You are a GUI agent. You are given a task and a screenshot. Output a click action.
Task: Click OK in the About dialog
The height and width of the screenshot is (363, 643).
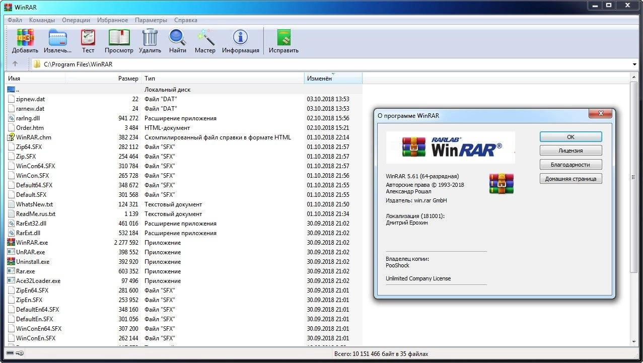click(570, 137)
